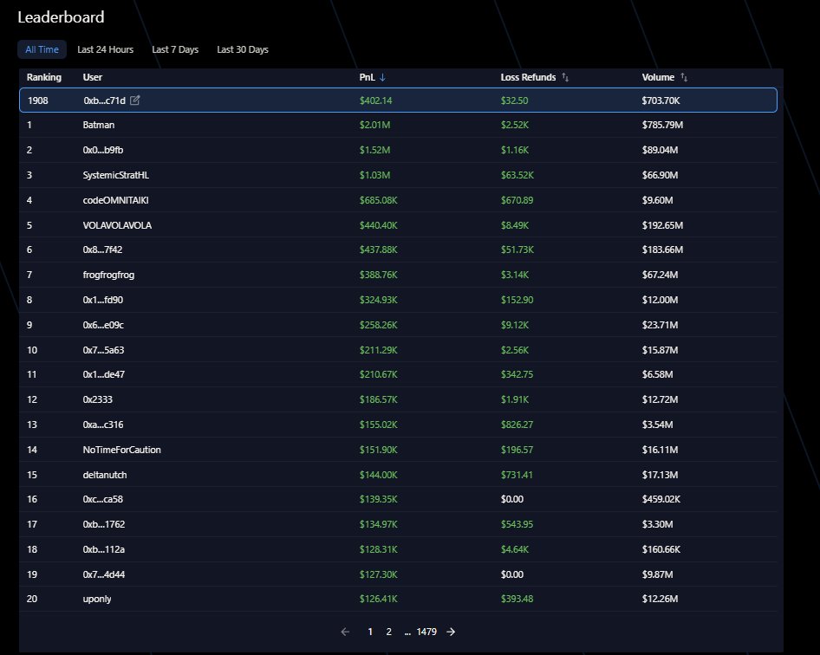Click Batman's PnL value $2.01M
Image resolution: width=820 pixels, height=655 pixels.
[374, 125]
